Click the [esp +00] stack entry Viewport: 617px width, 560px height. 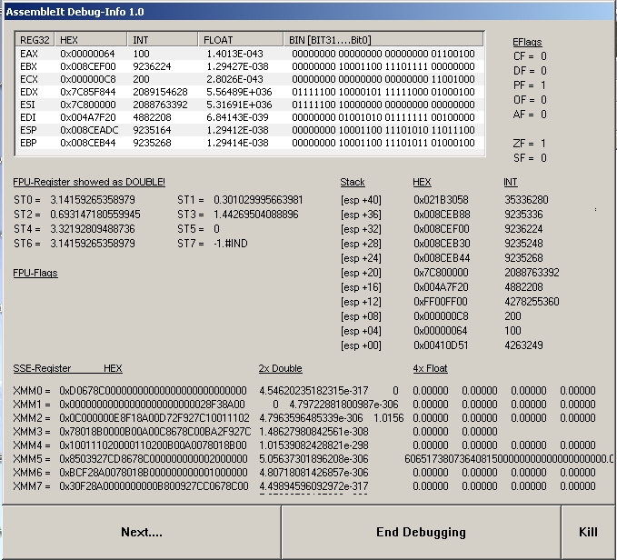pos(361,345)
